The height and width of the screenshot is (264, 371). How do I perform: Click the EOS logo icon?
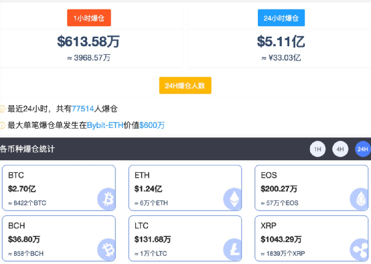point(359,198)
